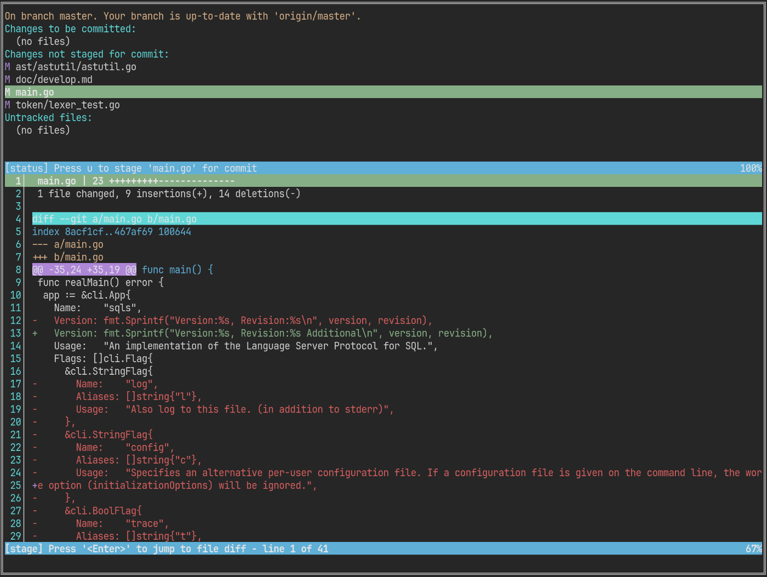The width and height of the screenshot is (767, 577).
Task: Click the [status] title bar
Action: coord(383,168)
